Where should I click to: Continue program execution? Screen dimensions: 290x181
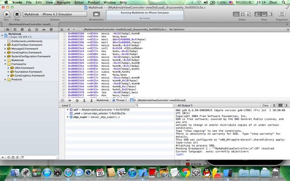tap(70, 100)
